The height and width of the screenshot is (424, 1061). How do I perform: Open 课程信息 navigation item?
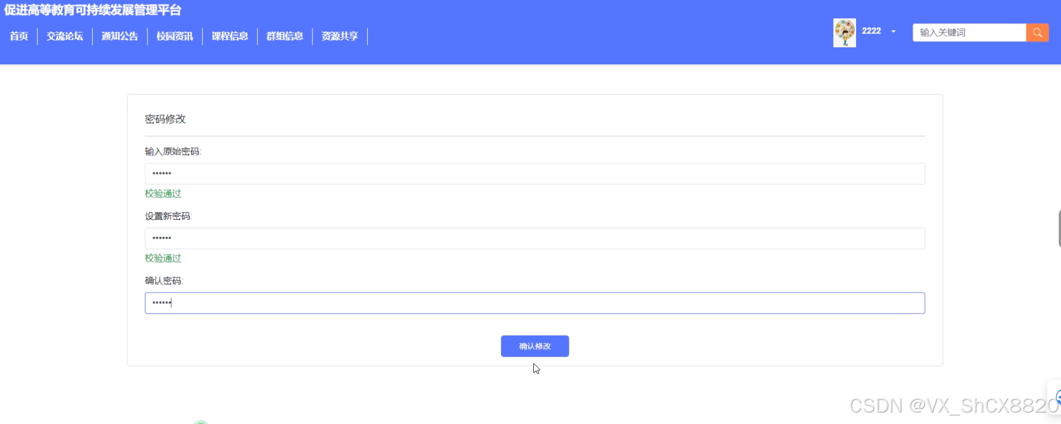pos(230,36)
